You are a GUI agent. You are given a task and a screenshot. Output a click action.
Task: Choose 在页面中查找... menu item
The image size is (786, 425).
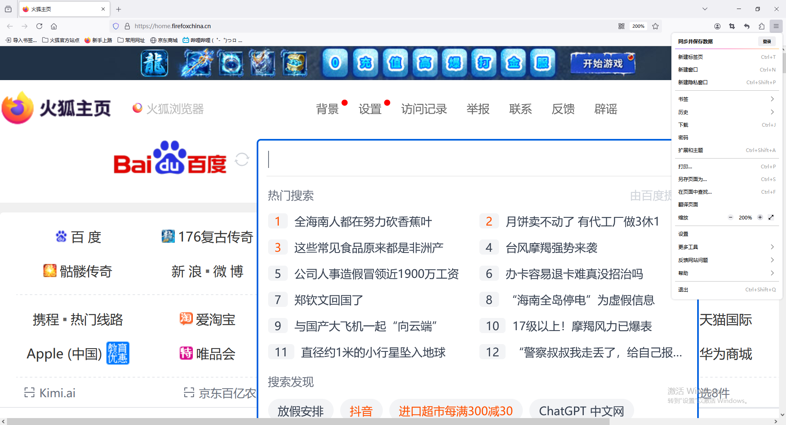point(727,192)
